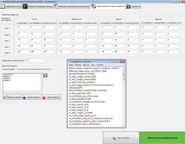Click the red X delete recipe button
This screenshot has height=144, width=185.
tap(52, 97)
